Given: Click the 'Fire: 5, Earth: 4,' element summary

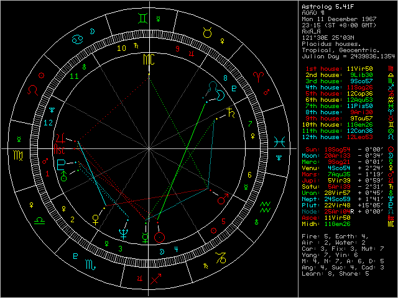Looking at the screenshot, I should tap(334, 237).
